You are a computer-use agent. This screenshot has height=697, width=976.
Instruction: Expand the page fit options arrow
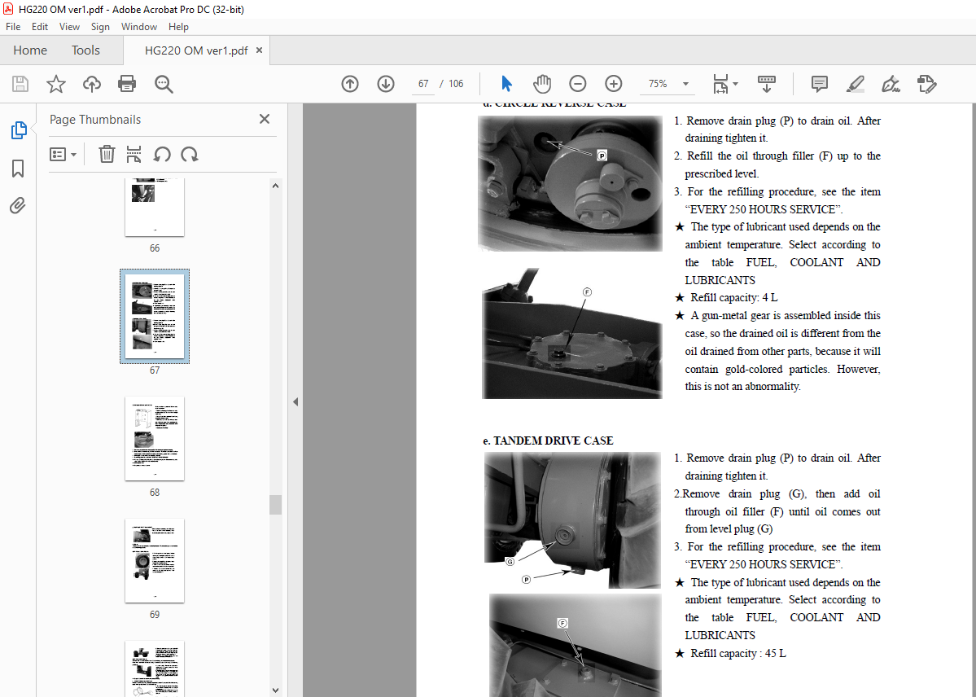[735, 84]
